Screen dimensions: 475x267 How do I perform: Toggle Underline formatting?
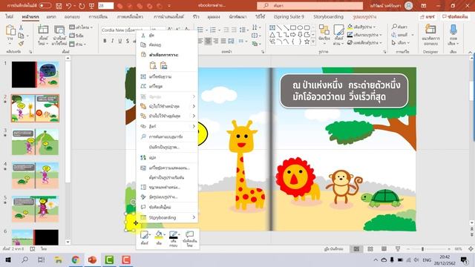coord(120,41)
